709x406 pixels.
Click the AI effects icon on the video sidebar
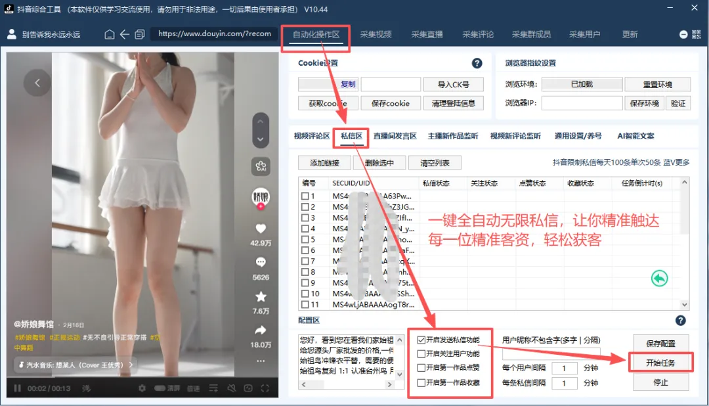pyautogui.click(x=259, y=166)
